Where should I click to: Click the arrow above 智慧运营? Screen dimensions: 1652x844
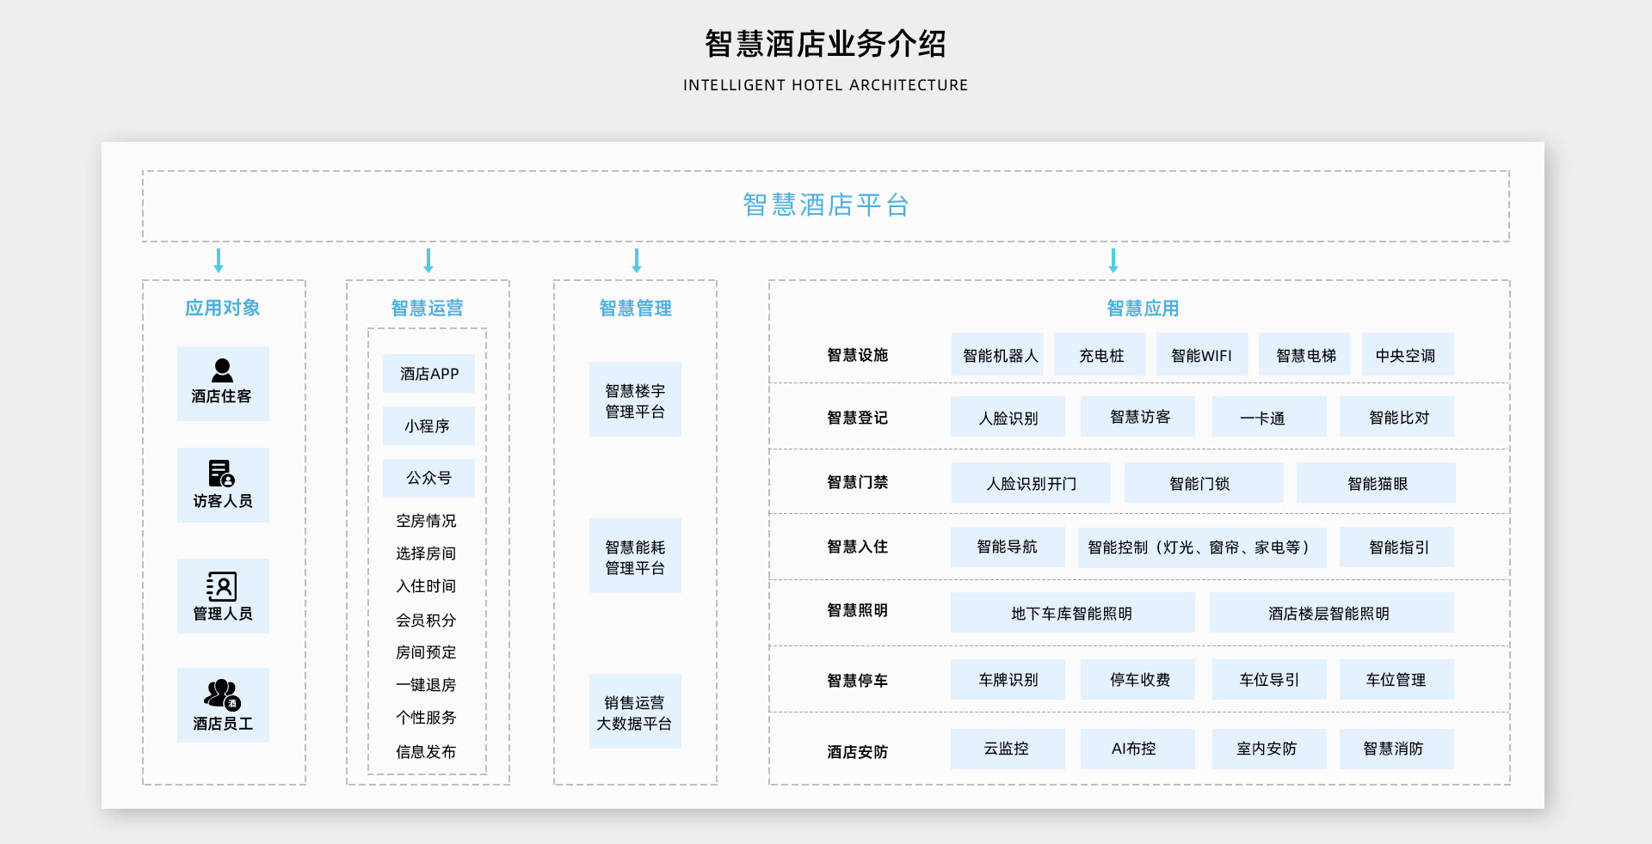(428, 260)
